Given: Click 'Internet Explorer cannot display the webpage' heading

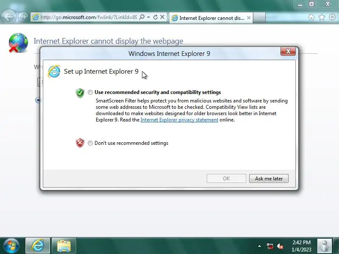Looking at the screenshot, I should coord(108,41).
